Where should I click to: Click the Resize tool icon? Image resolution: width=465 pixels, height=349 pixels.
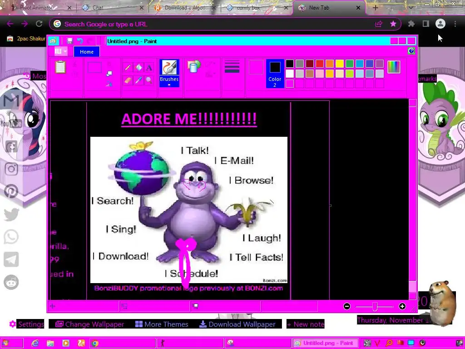(x=109, y=73)
